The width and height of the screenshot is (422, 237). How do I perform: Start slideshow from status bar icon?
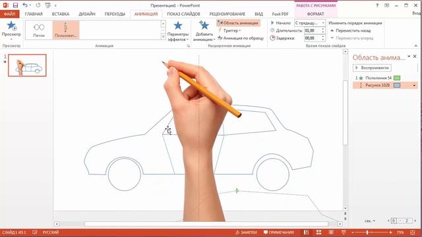coord(344,232)
